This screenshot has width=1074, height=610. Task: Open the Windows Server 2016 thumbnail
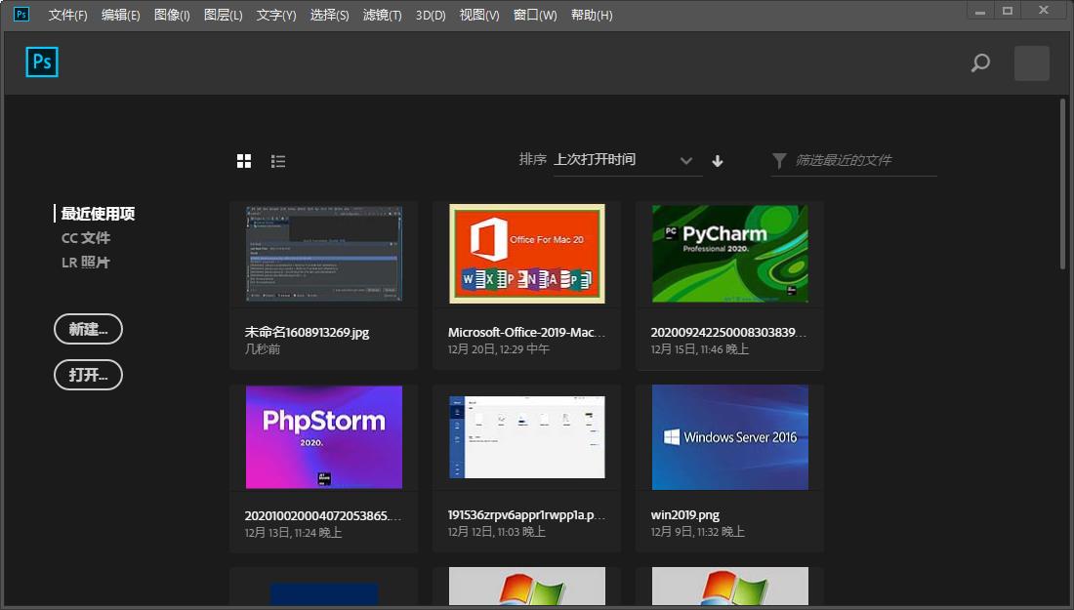(x=730, y=437)
